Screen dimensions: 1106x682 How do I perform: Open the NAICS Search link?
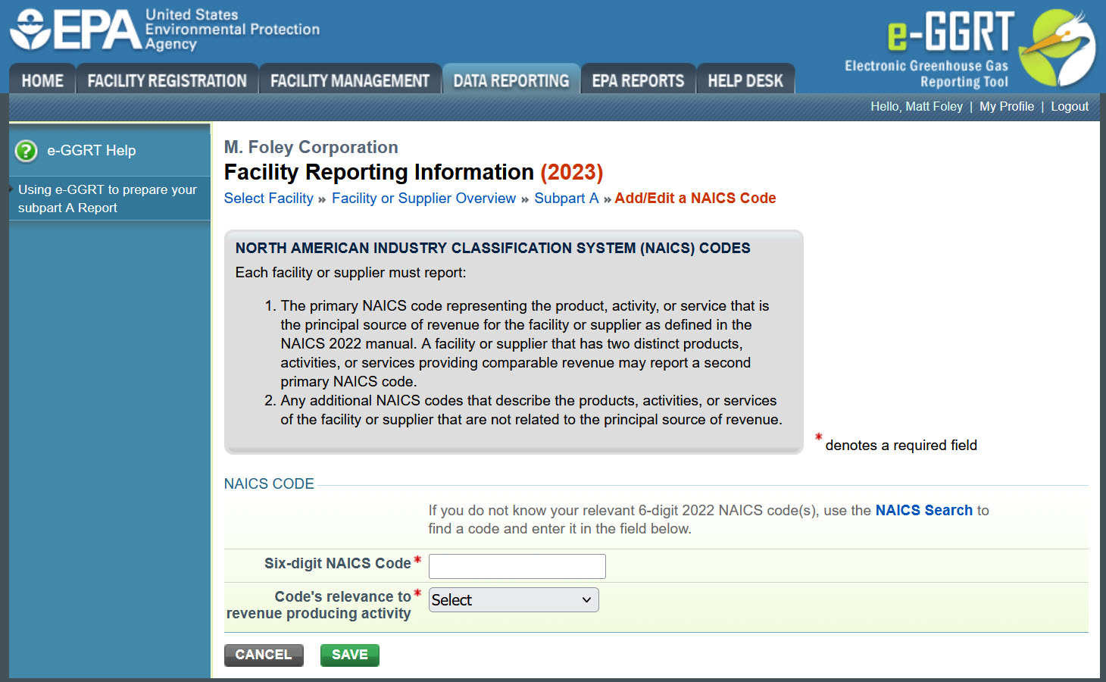(924, 511)
